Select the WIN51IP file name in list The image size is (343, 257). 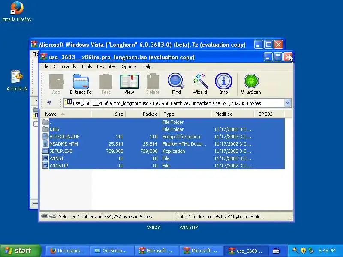point(59,166)
